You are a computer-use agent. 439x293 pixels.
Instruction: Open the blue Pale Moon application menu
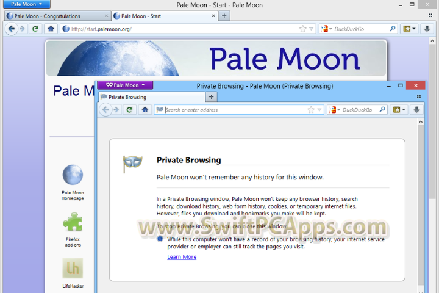tap(27, 4)
